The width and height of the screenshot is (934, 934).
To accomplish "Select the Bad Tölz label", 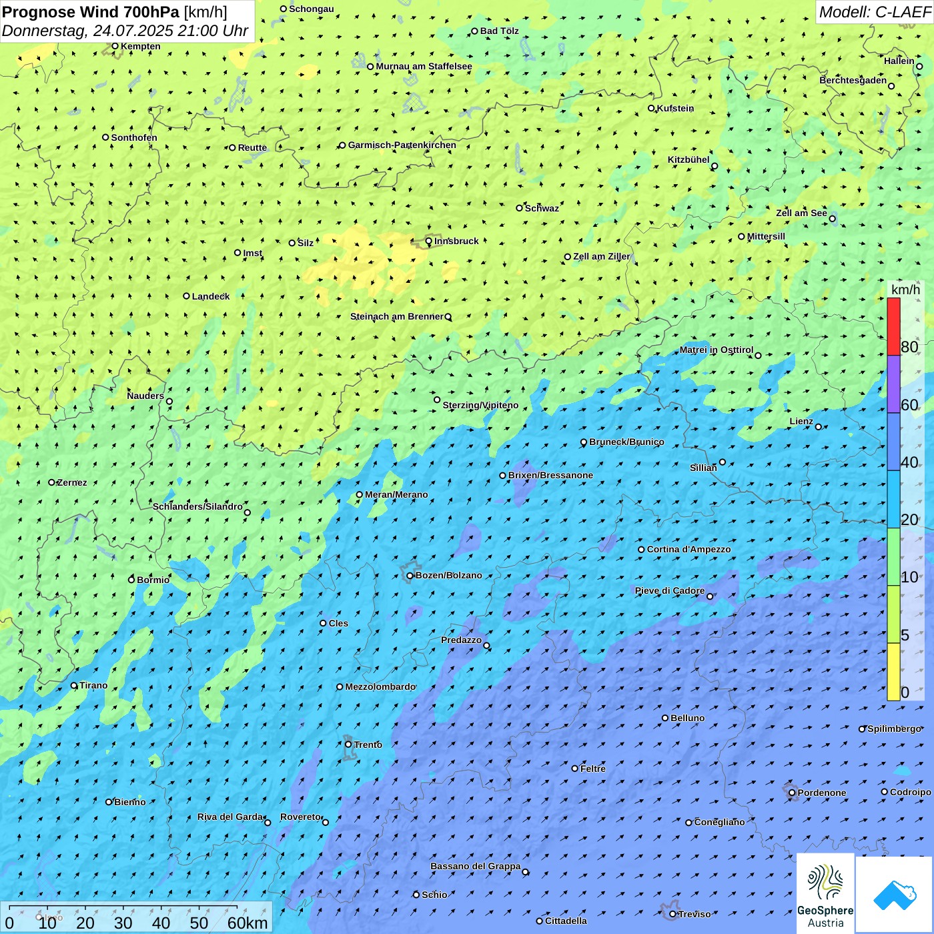I will tap(500, 31).
